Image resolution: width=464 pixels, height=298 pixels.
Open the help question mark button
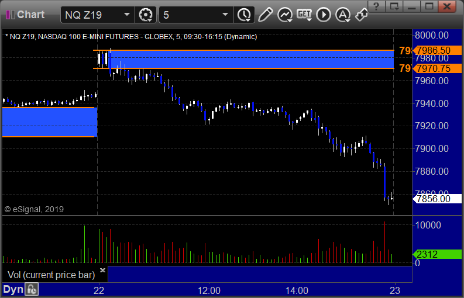point(376,6)
